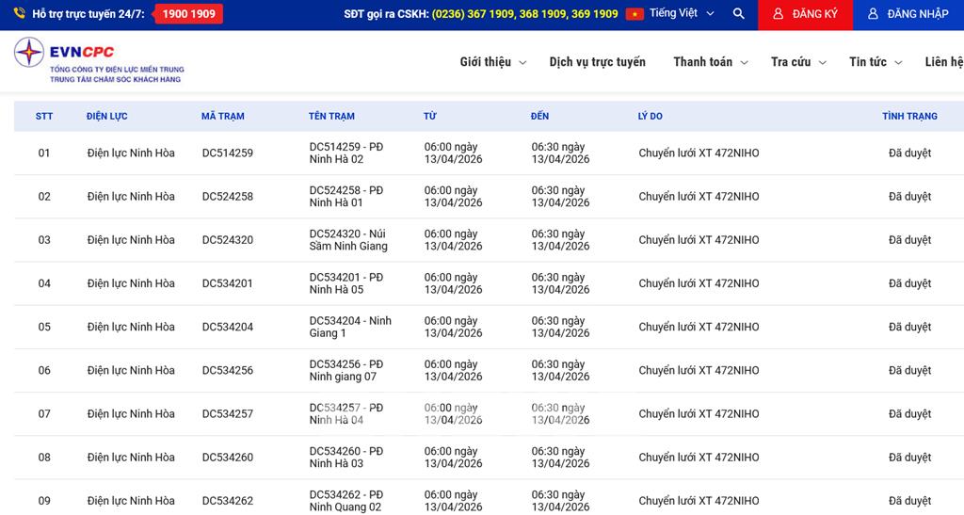The image size is (964, 515).
Task: Expand the Giới thiệu menu
Action: pyautogui.click(x=492, y=62)
